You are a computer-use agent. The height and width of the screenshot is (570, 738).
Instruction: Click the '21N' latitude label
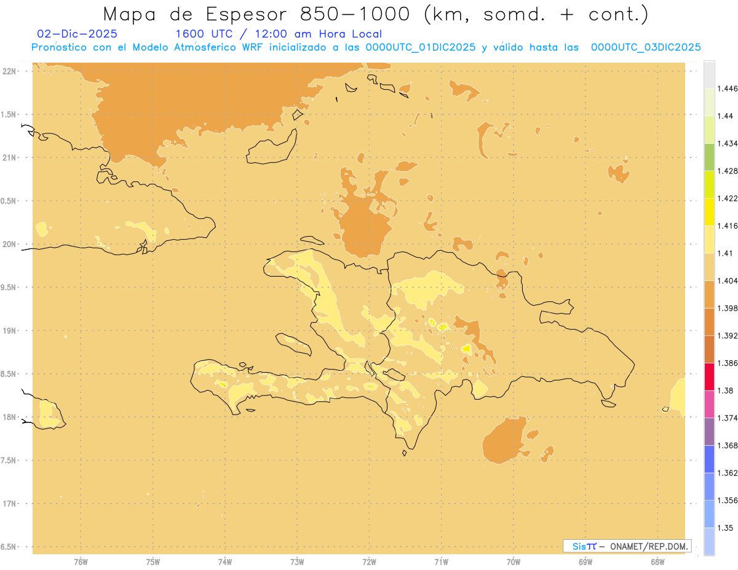(x=10, y=157)
